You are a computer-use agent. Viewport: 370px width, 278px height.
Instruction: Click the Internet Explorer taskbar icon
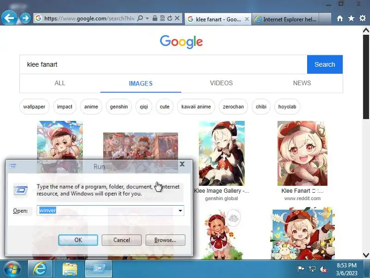[x=40, y=269]
